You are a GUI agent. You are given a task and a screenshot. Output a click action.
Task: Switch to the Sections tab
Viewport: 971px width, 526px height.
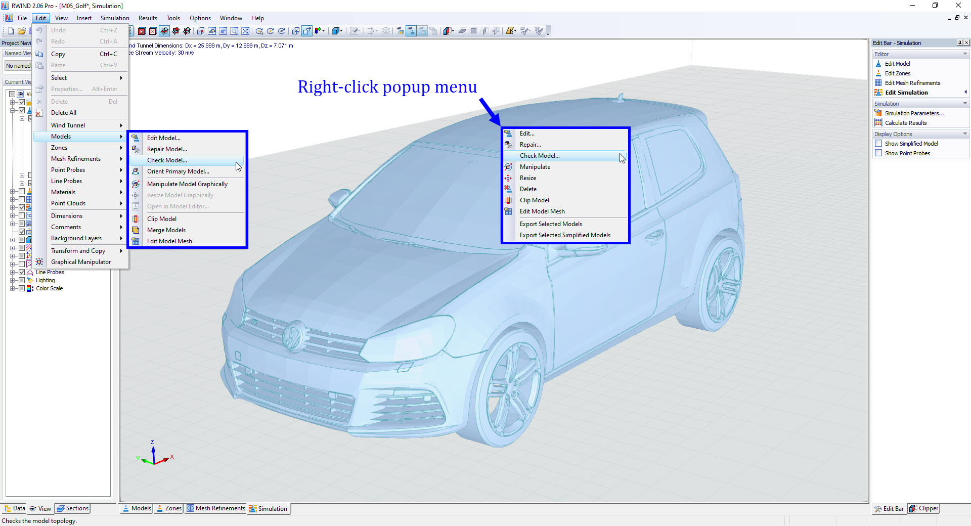(x=72, y=508)
